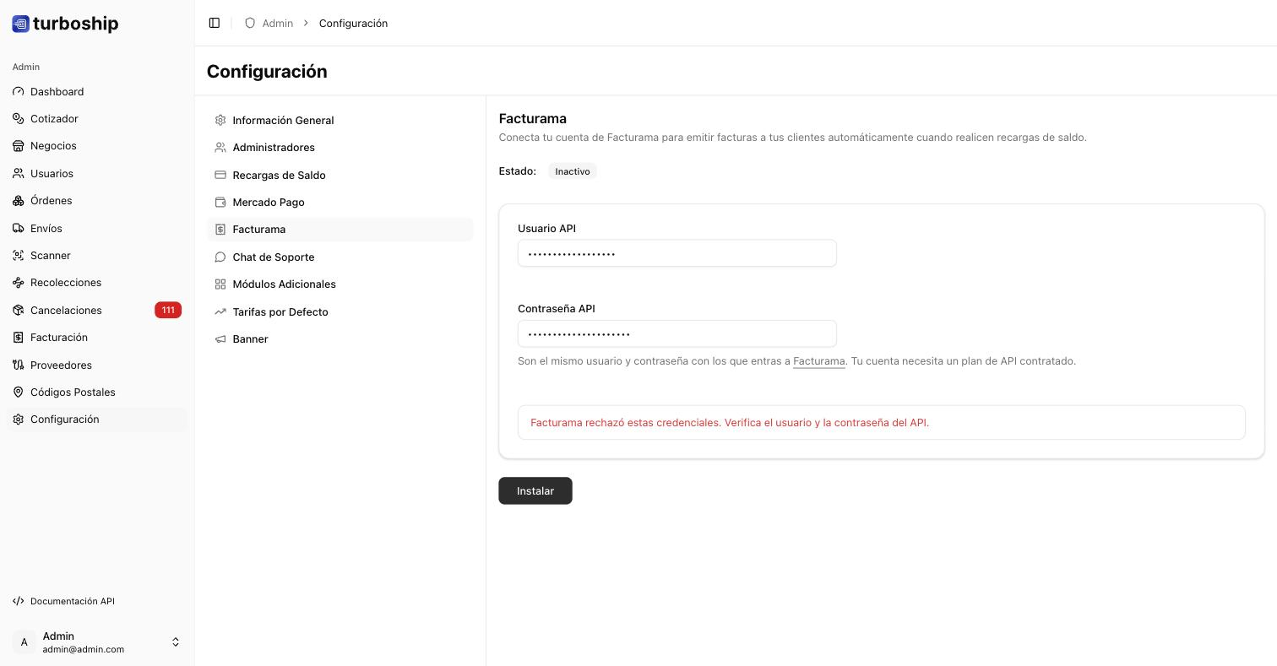Click the Facturación receipt icon in sidebar
1277x666 pixels.
[x=19, y=338]
